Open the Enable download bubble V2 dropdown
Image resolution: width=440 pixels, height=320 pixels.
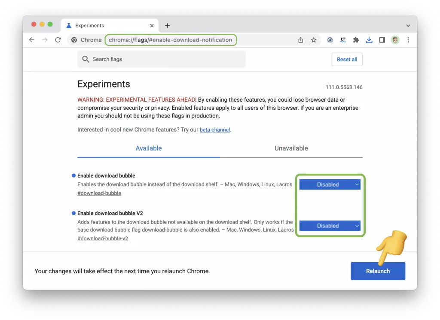tap(330, 226)
